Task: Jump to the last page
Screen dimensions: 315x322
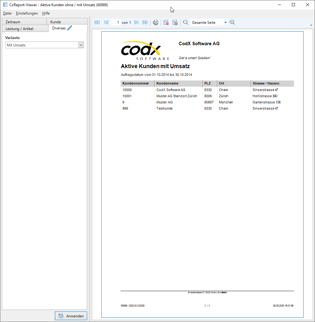Action: coord(145,22)
